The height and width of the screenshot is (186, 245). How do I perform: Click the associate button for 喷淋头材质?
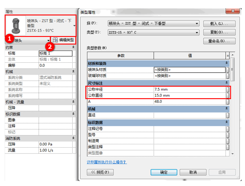click(228, 70)
